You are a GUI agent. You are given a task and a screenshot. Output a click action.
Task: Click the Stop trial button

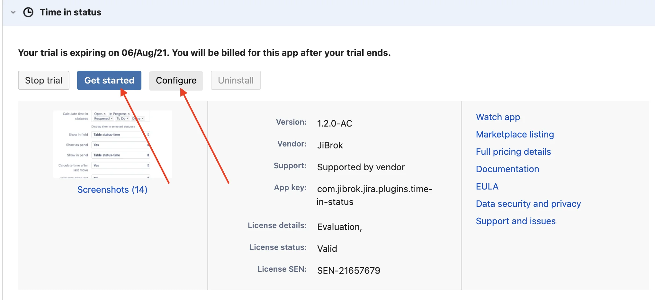coord(44,80)
